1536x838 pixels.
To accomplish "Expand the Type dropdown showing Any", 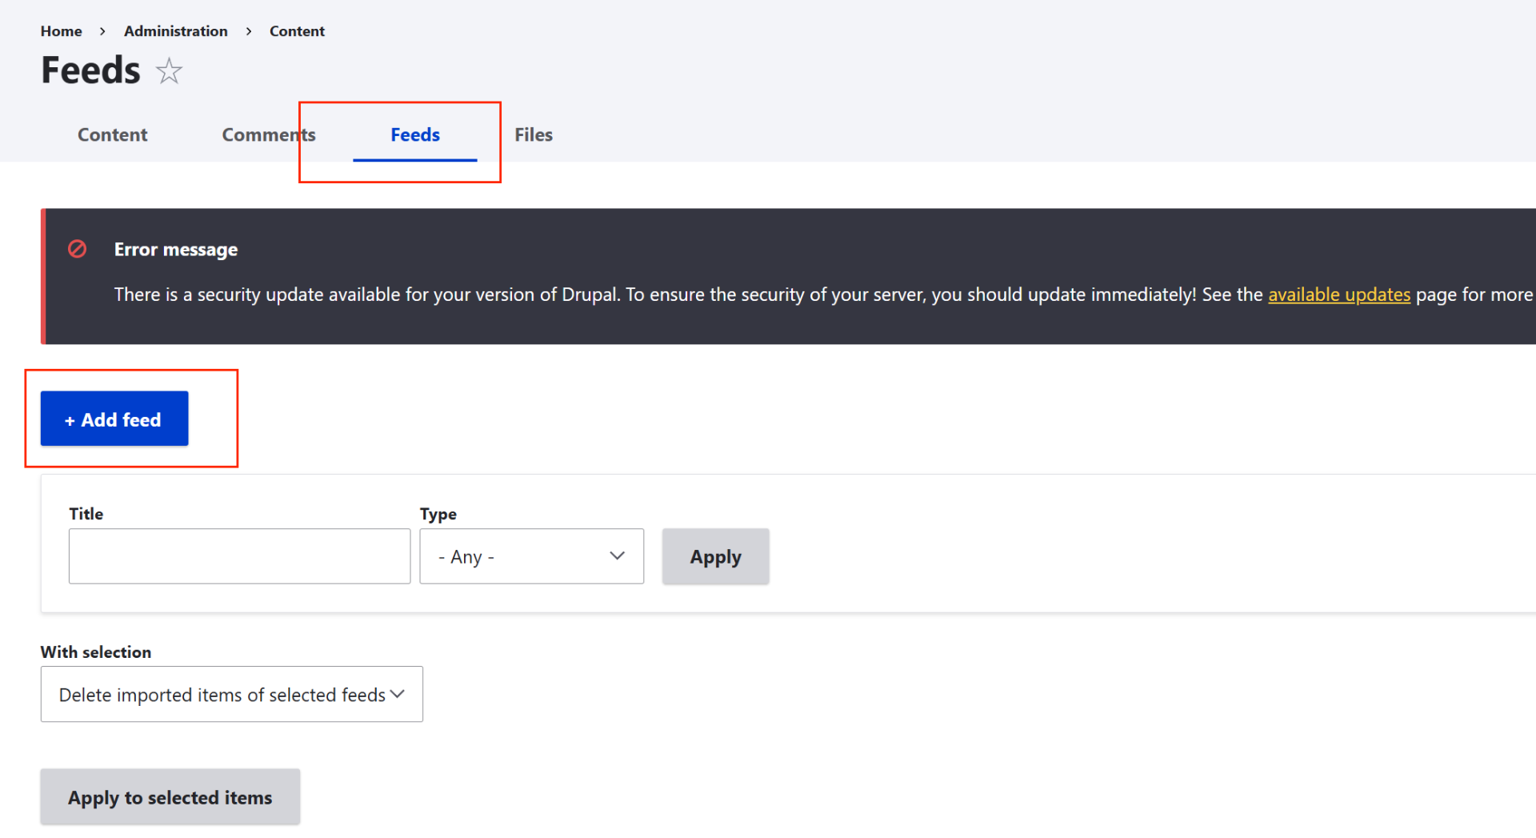I will pyautogui.click(x=531, y=556).
